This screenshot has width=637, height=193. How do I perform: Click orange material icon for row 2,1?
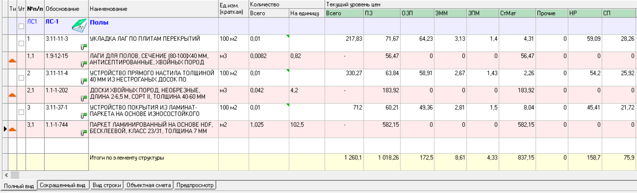point(13,95)
